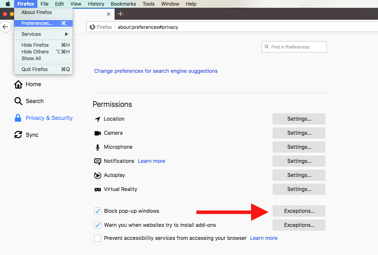Screen dimensions: 378x255
Task: Follow Learn more link for accessibility services
Action: click(264, 238)
